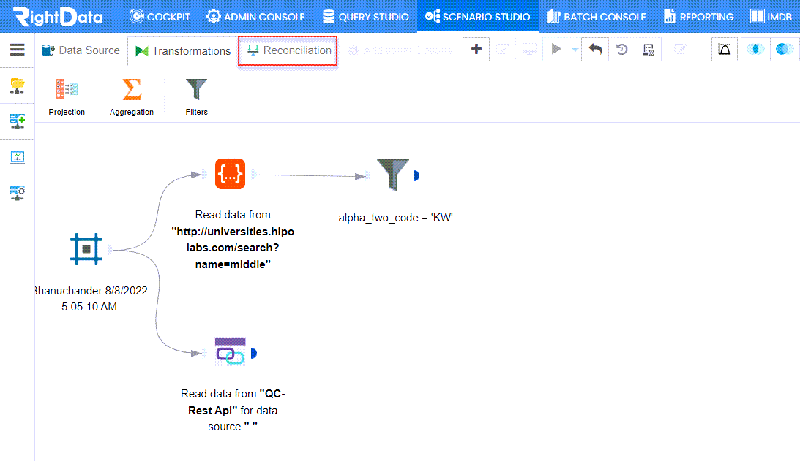Click the Read data from QC-Rest Api description
This screenshot has width=800, height=461.
[x=233, y=410]
